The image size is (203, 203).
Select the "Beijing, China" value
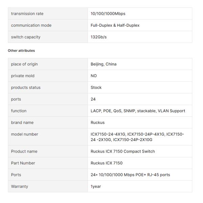click(x=104, y=64)
